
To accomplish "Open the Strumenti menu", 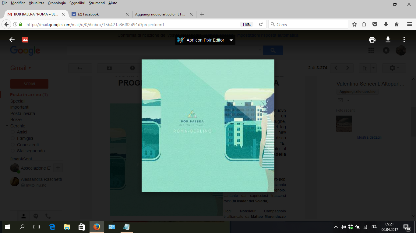I will click(97, 3).
